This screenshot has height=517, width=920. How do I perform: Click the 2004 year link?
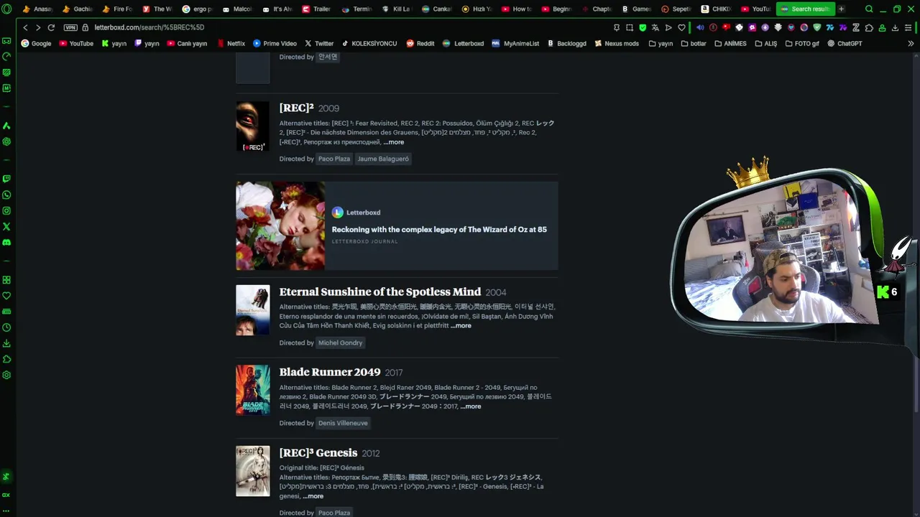pyautogui.click(x=496, y=292)
